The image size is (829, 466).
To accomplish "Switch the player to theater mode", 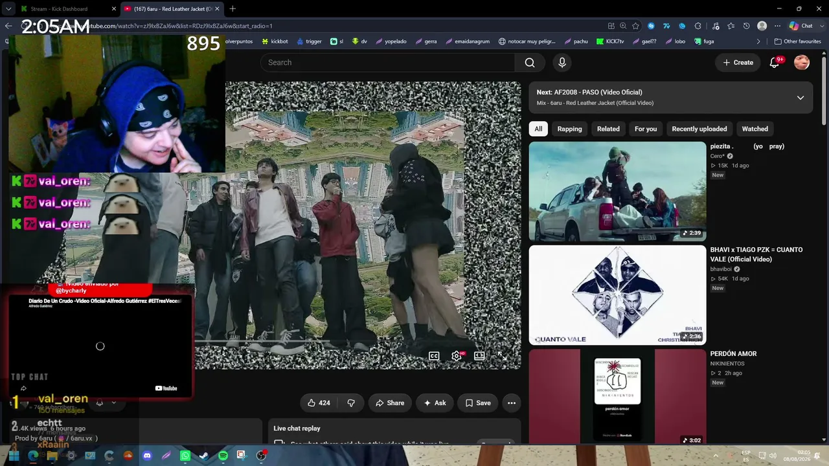I will [x=479, y=356].
